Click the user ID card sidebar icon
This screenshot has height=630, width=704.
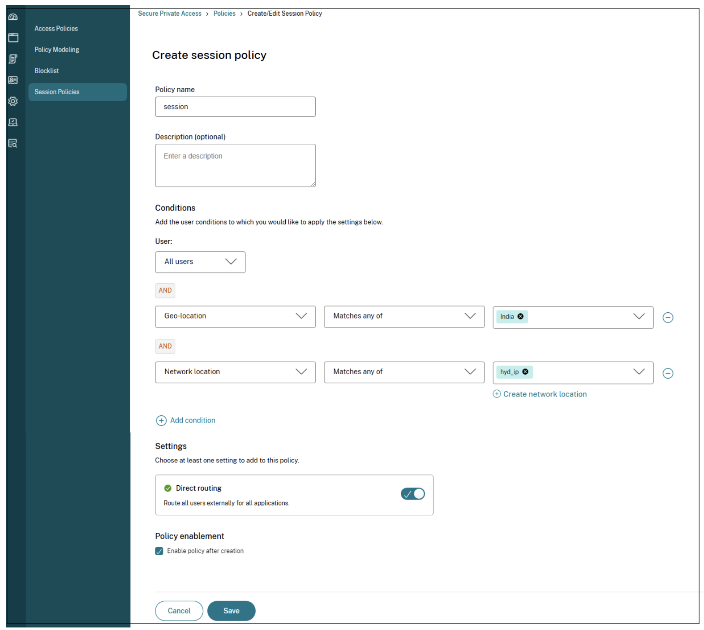tap(13, 80)
